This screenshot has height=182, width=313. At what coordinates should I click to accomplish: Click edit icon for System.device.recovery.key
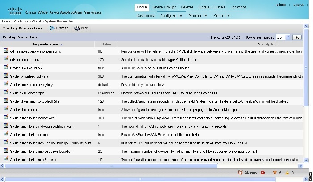[x=6, y=84]
